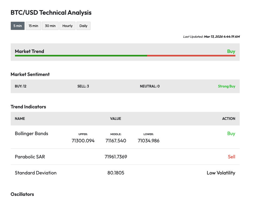Click the Low Volatility status text
The width and height of the screenshot is (275, 198).
[221, 173]
